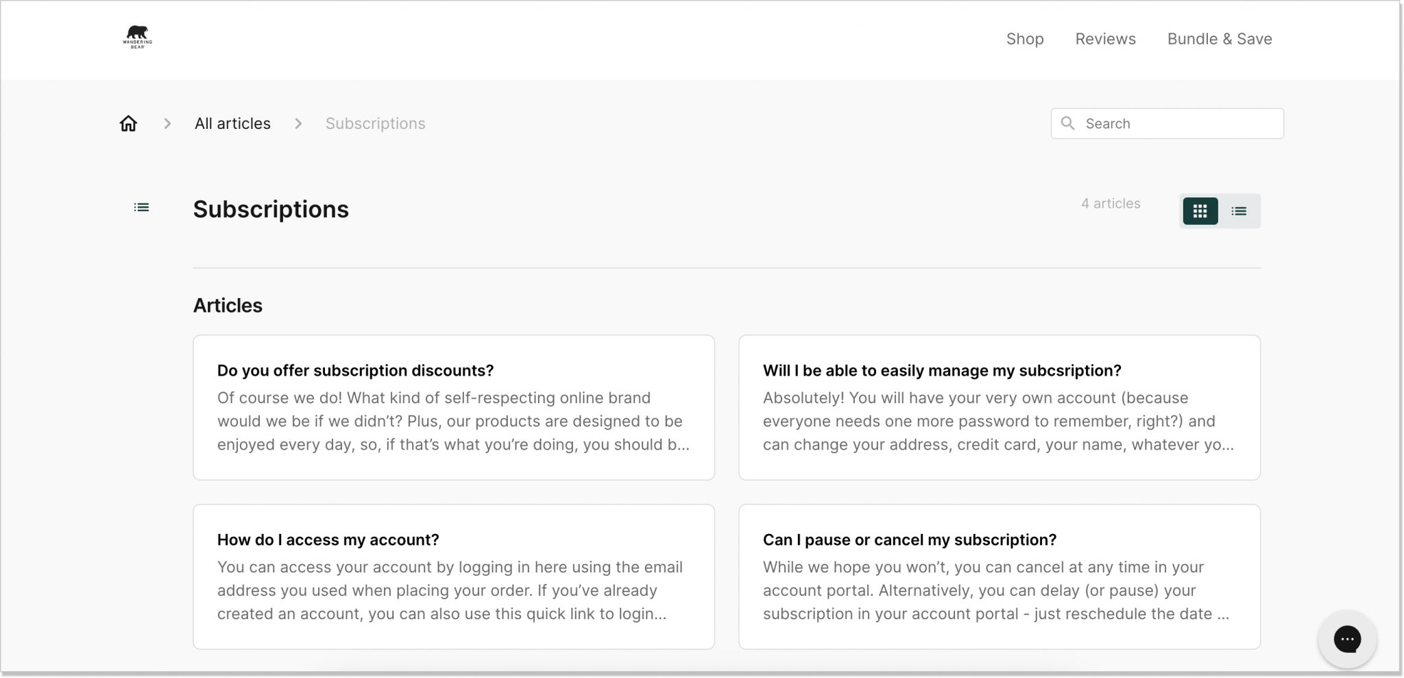Screen dimensions: 1404x678
Task: Open Bundle & Save page
Action: [1220, 39]
